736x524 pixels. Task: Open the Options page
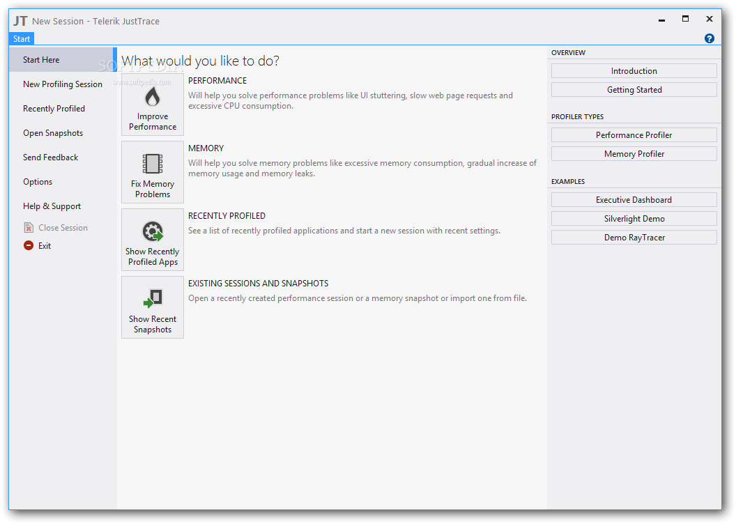(x=63, y=182)
